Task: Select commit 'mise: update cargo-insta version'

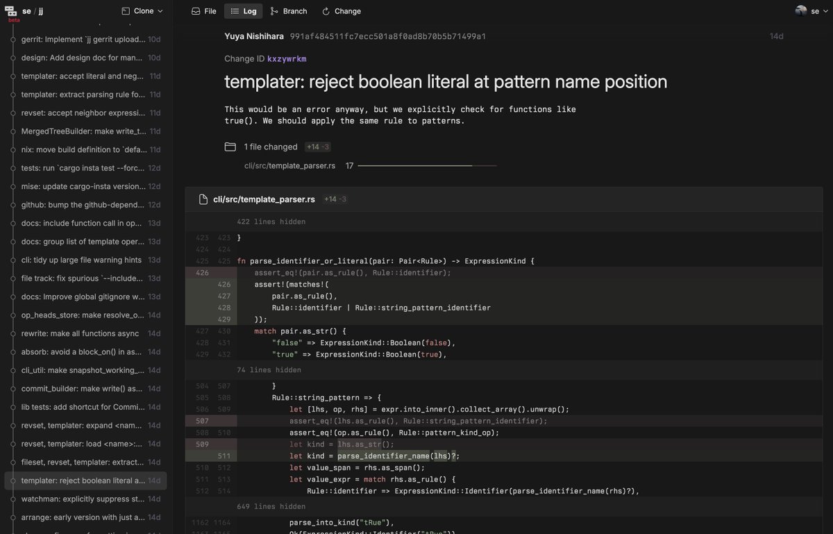Action: (x=86, y=186)
